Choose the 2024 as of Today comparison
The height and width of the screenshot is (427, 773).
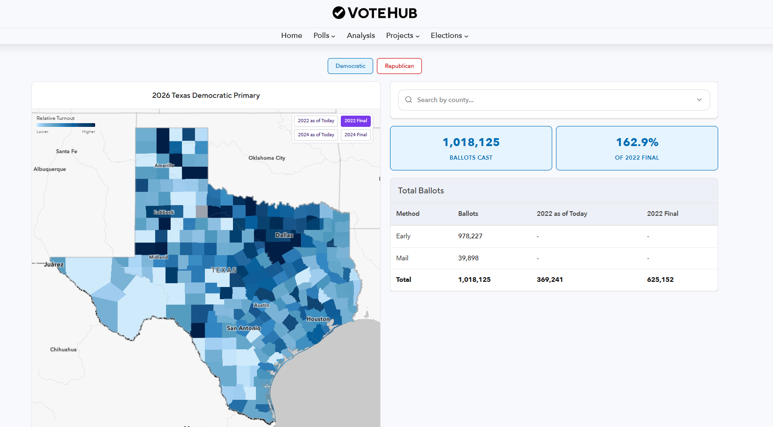tap(316, 135)
